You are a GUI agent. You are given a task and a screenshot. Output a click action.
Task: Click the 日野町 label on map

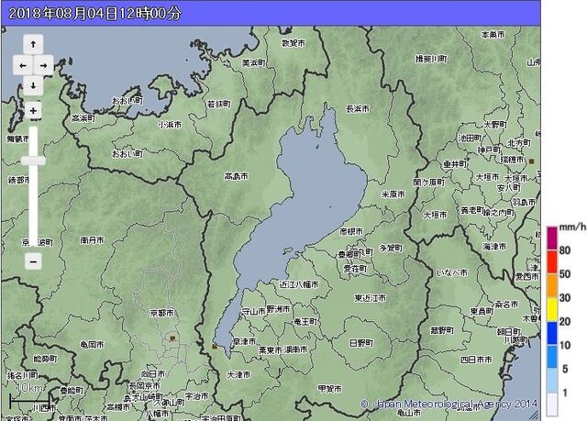(x=361, y=343)
